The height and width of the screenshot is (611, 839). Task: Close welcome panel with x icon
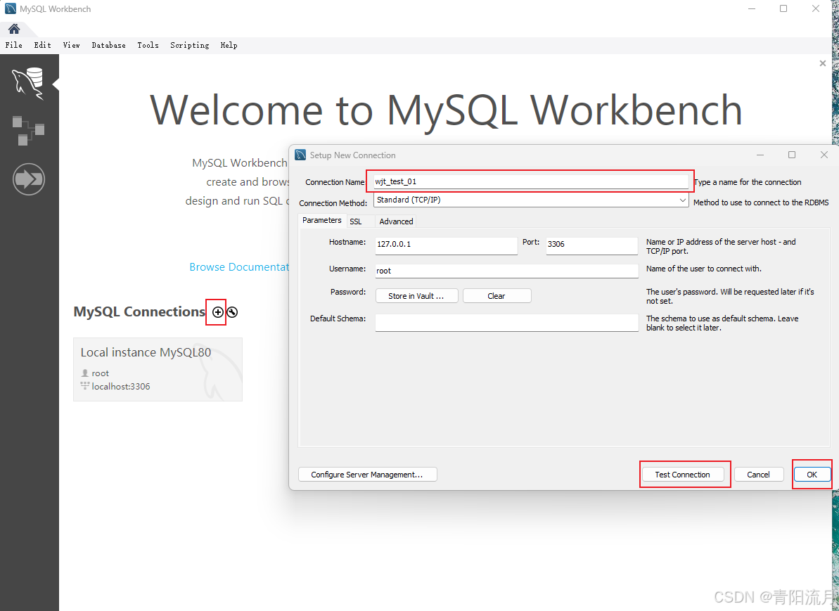coord(822,63)
